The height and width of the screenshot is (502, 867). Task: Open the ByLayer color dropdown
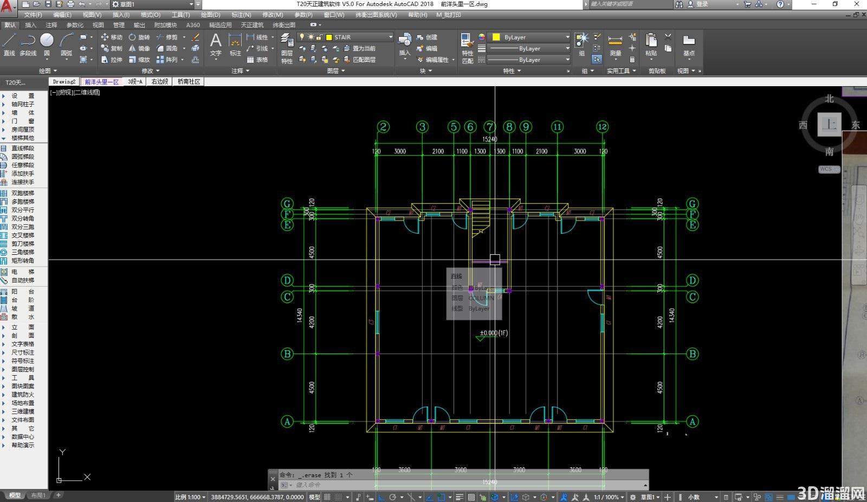[x=530, y=37]
